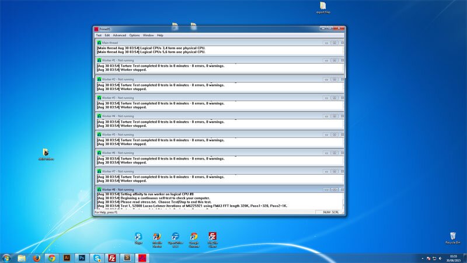
Task: Minimize the Worker #3 child window
Action: coord(326,98)
